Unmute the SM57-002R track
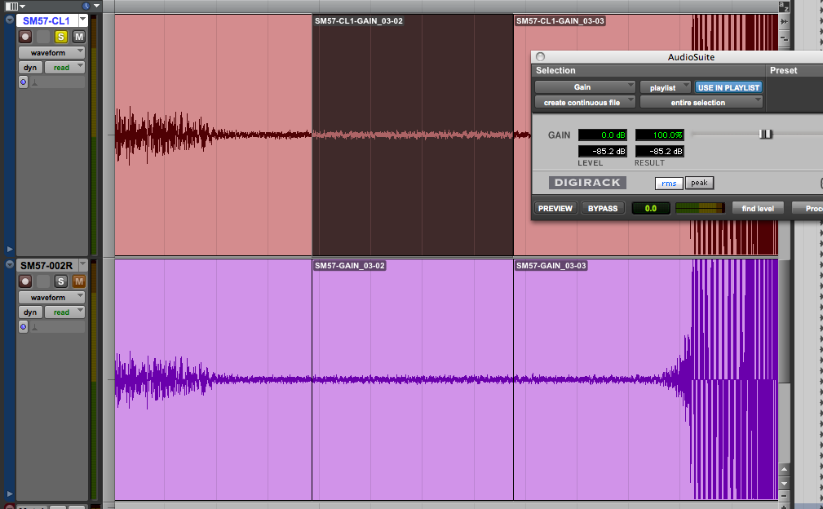 (x=79, y=281)
